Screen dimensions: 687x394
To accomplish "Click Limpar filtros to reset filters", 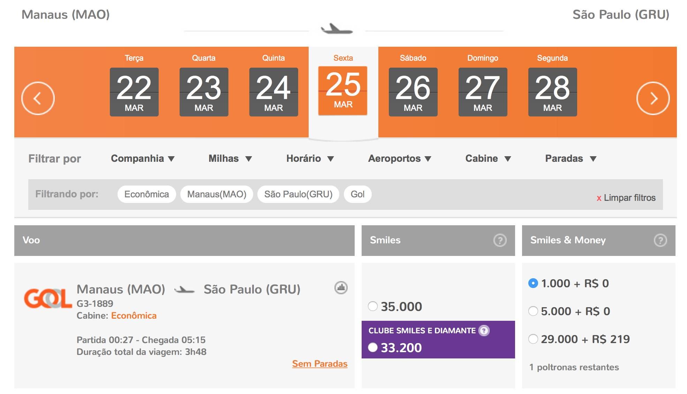I will [629, 198].
